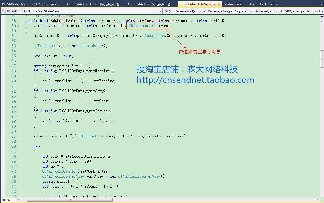
Task: Click "int iEnd = strAccountList.Length;" line
Action: click(x=77, y=156)
